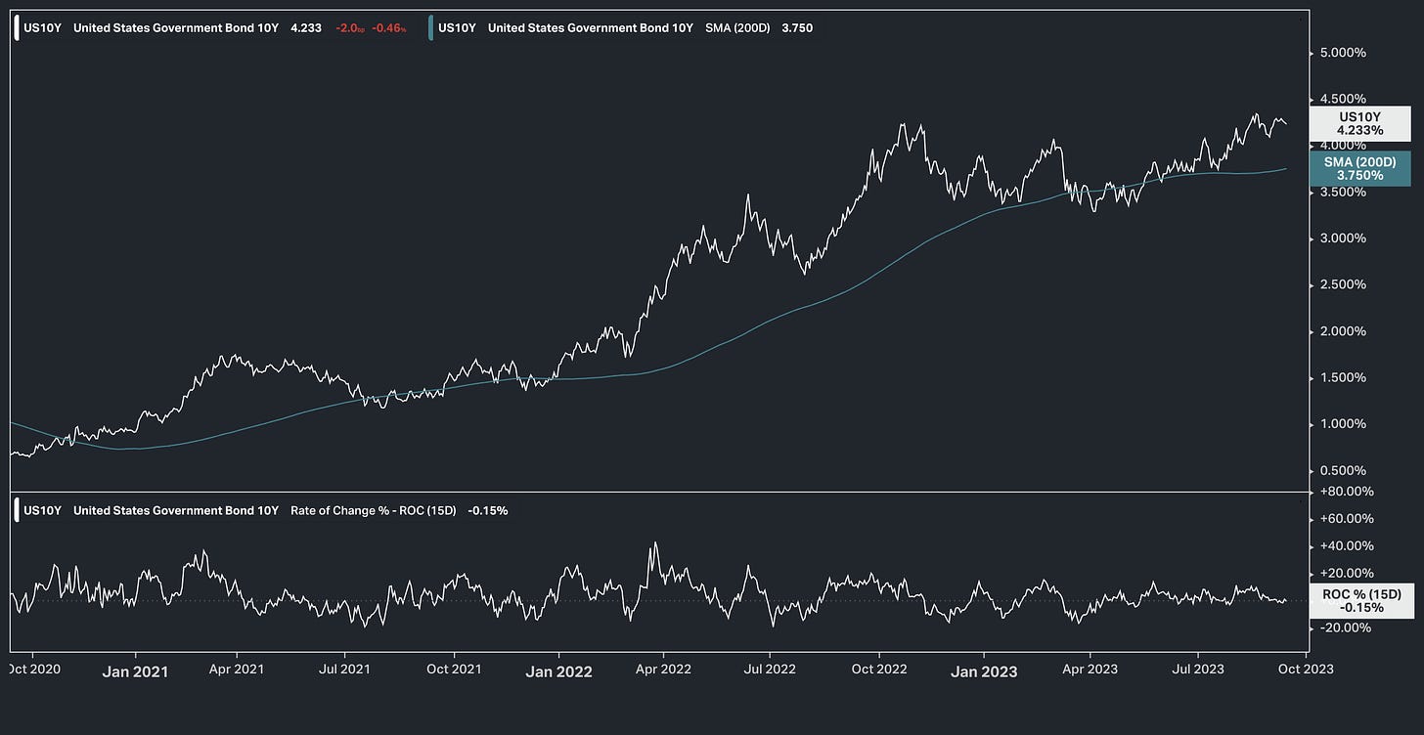Click the Jul 2021 date label
Screen dimensions: 1424x735
coord(343,670)
